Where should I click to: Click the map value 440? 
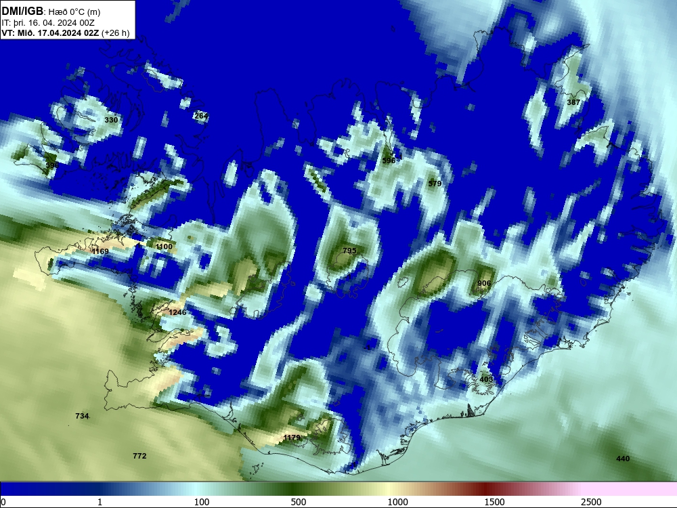click(x=623, y=459)
